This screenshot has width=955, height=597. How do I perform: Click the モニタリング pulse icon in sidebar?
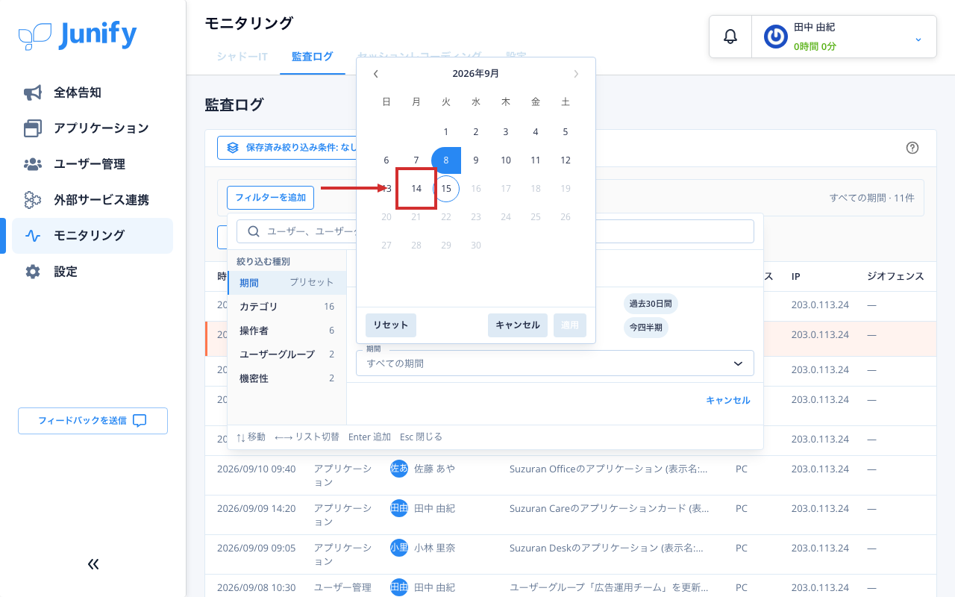click(33, 236)
